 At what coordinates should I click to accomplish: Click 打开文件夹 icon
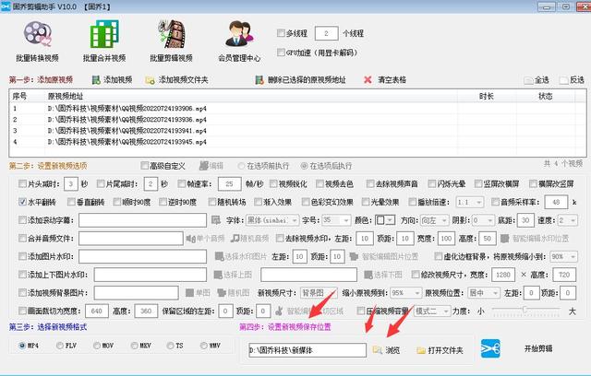coord(421,350)
